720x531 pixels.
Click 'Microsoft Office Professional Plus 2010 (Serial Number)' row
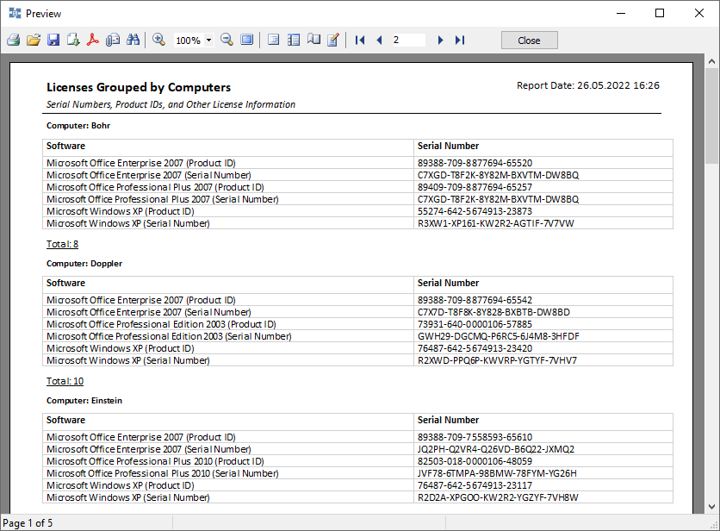163,473
